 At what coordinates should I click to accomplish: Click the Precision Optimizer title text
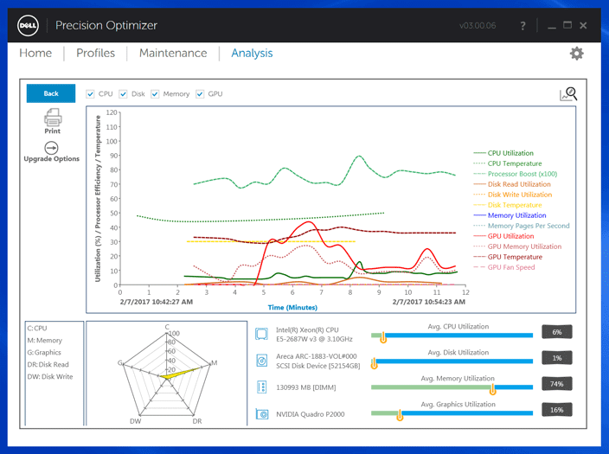click(106, 26)
